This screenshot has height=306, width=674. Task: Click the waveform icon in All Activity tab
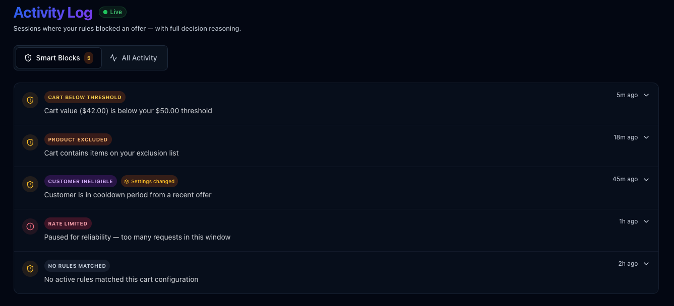[x=114, y=57]
